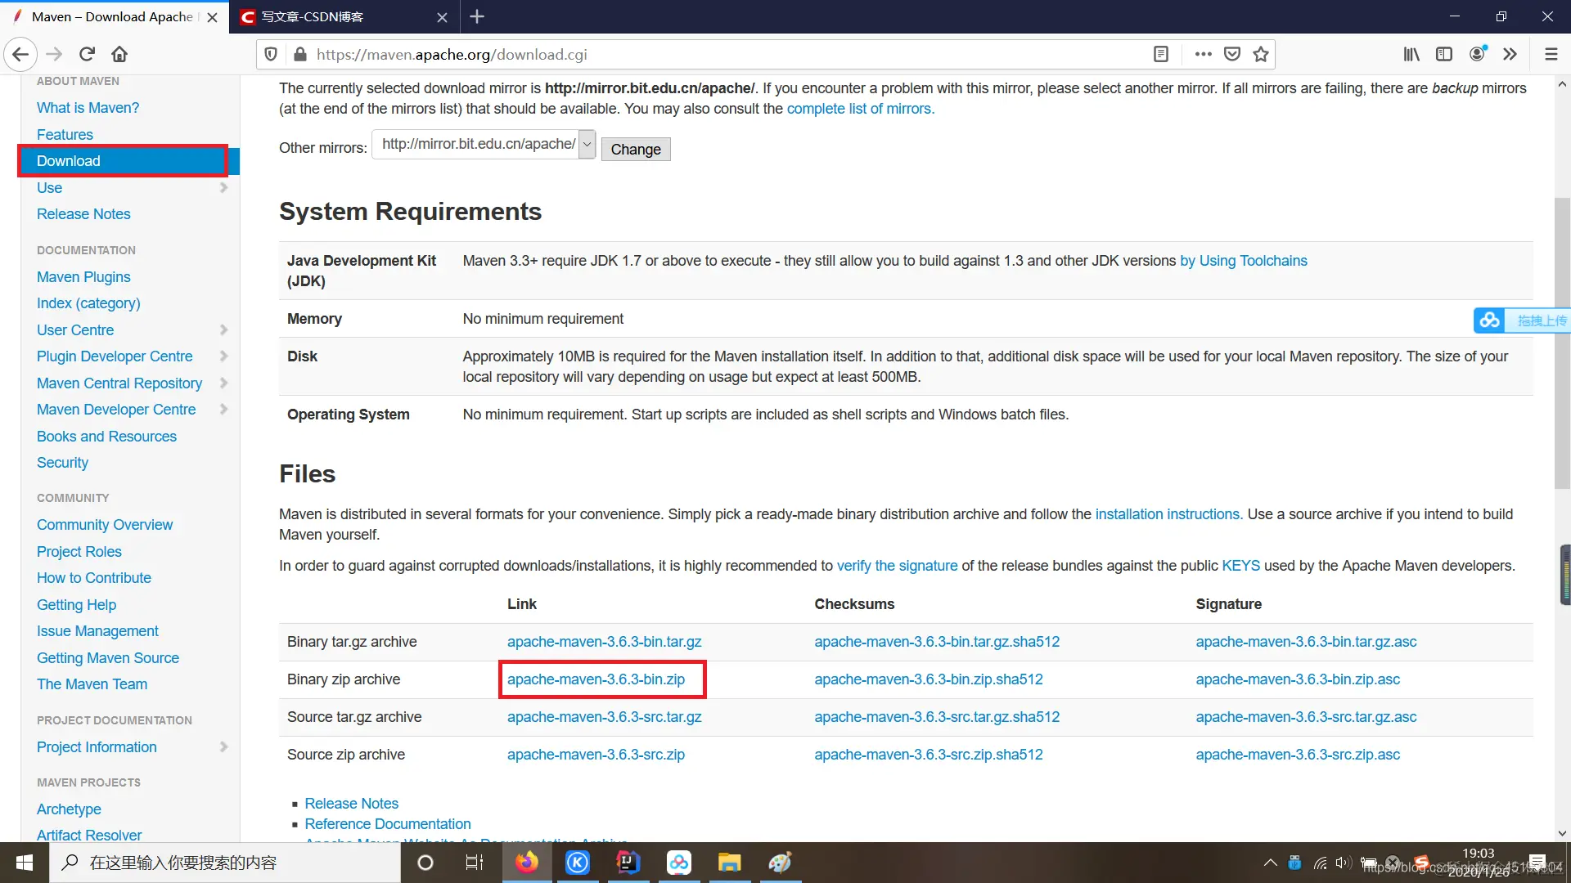
Task: Click the browser home icon
Action: click(119, 54)
